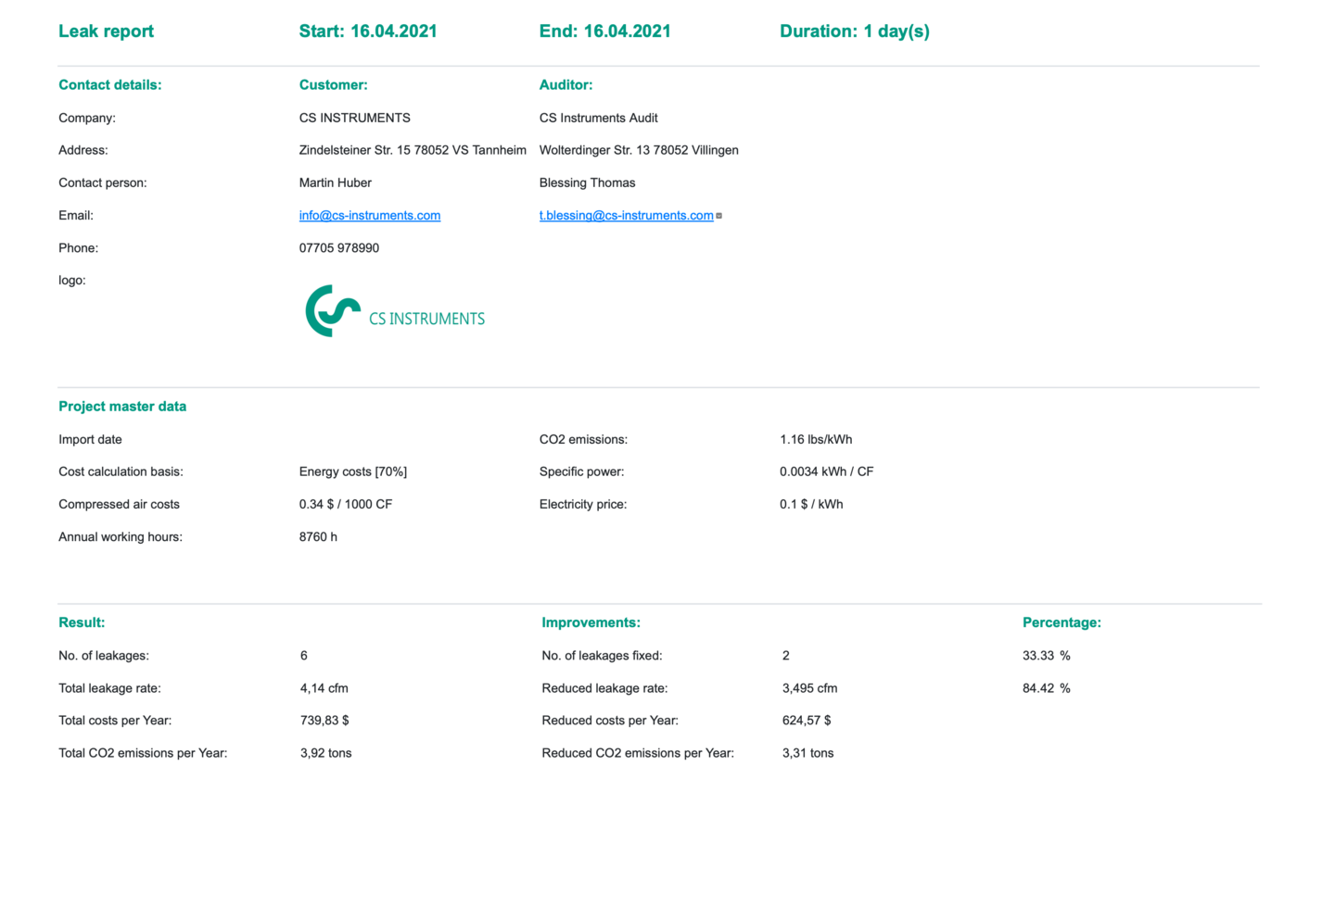1335x917 pixels.
Task: Click the Auditor: label
Action: [566, 84]
